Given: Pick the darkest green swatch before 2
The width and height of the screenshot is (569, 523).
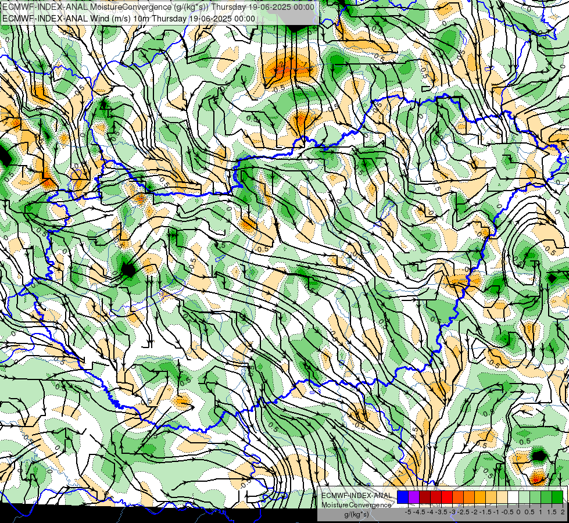Looking at the screenshot, I should point(557,497).
